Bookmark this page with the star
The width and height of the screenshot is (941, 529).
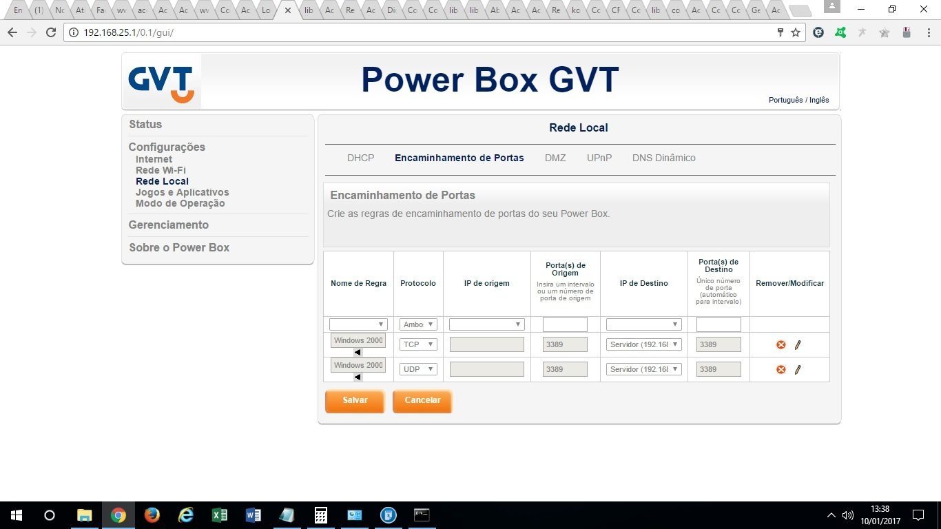[x=796, y=32]
